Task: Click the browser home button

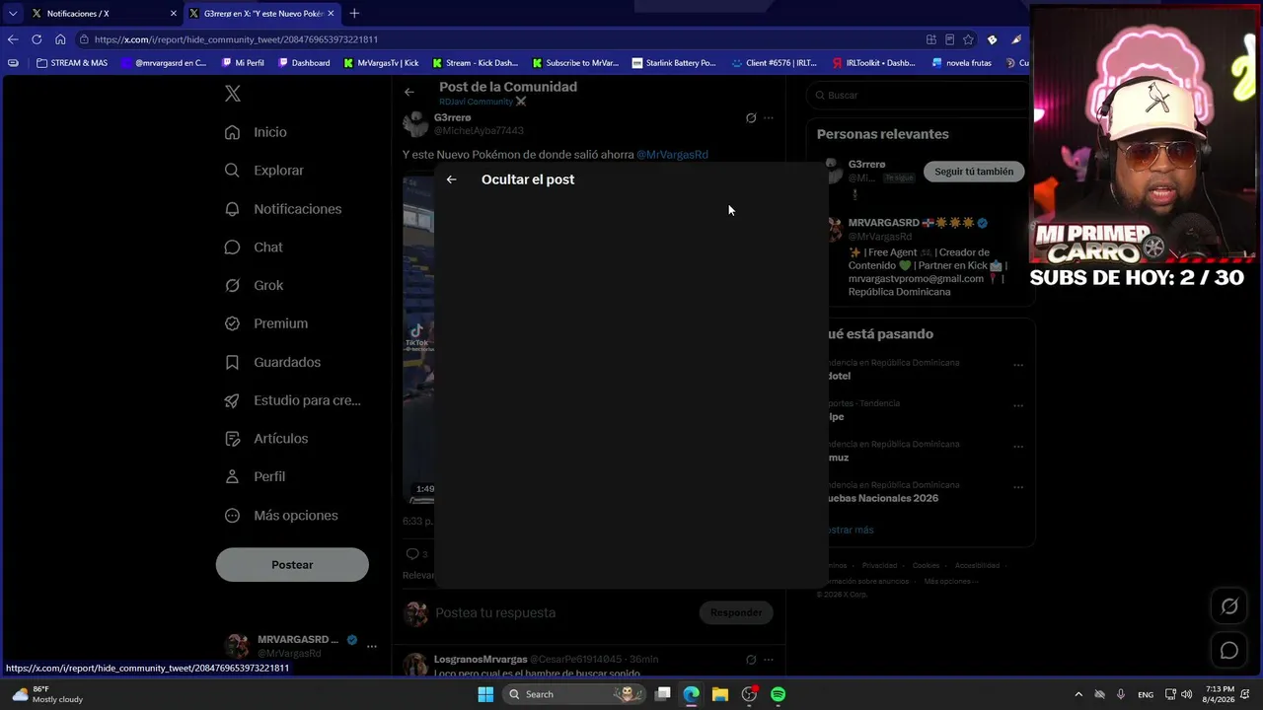Action: tap(60, 39)
